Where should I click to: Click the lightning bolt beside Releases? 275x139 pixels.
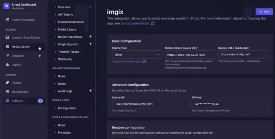pos(40,56)
